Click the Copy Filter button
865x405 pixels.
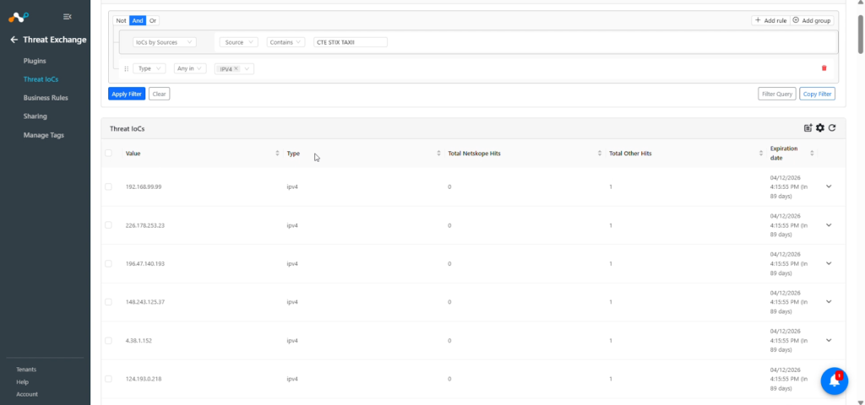tap(817, 94)
